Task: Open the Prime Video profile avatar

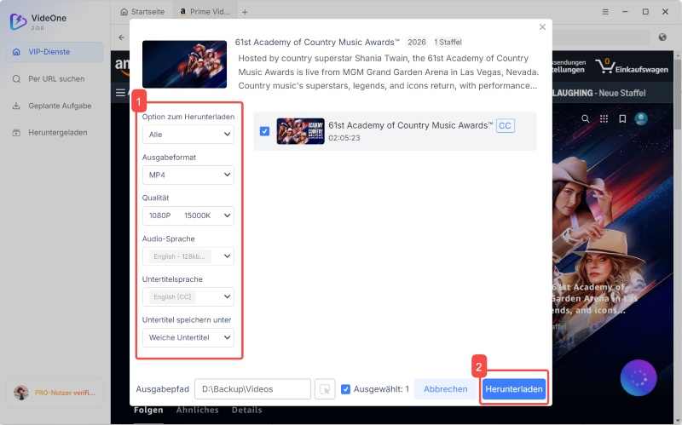Action: (641, 118)
